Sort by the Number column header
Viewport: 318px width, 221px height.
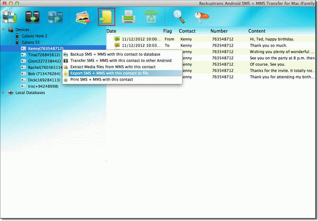coord(219,31)
